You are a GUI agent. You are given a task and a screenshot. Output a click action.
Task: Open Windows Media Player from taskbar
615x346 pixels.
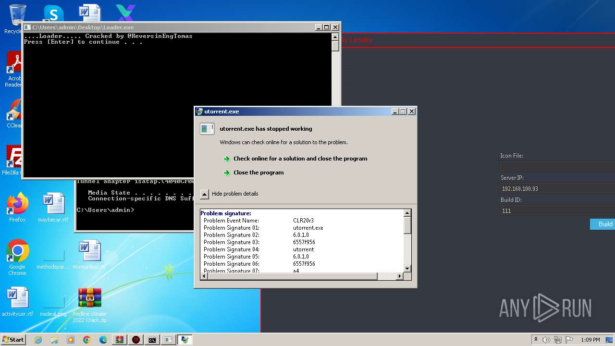pos(71,340)
